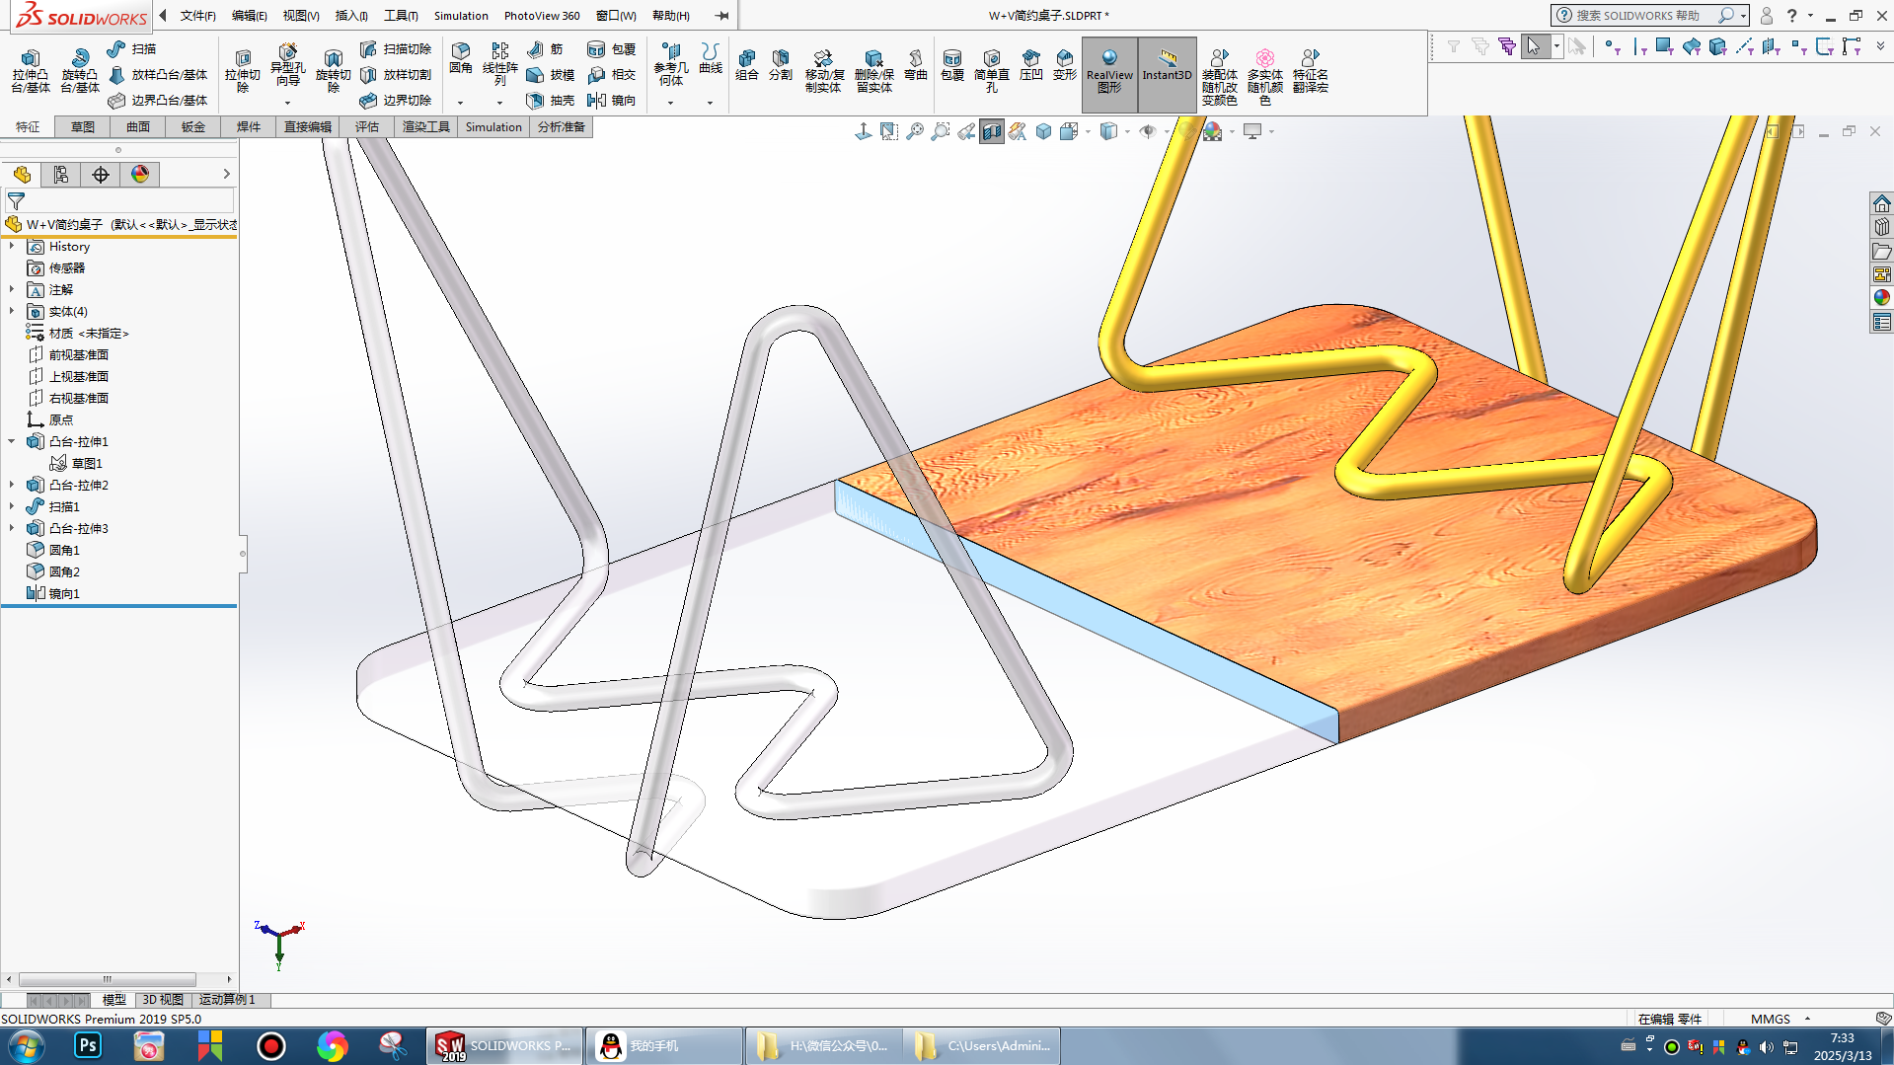Click the Shell (抽壳) tool icon
This screenshot has height=1065, width=1894.
[550, 100]
